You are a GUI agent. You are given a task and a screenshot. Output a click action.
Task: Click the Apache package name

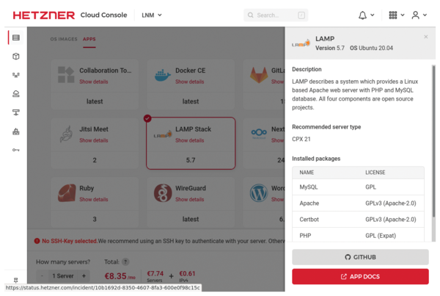(309, 203)
